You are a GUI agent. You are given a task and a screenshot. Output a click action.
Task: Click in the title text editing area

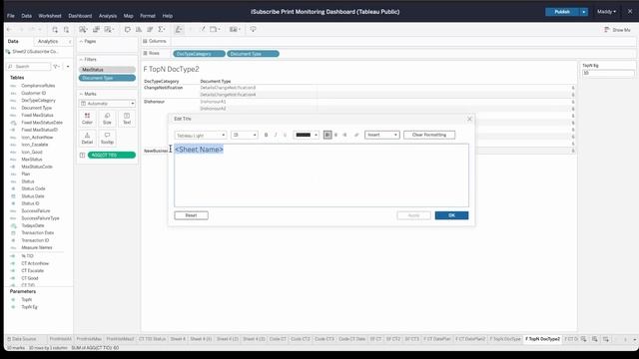pyautogui.click(x=321, y=176)
